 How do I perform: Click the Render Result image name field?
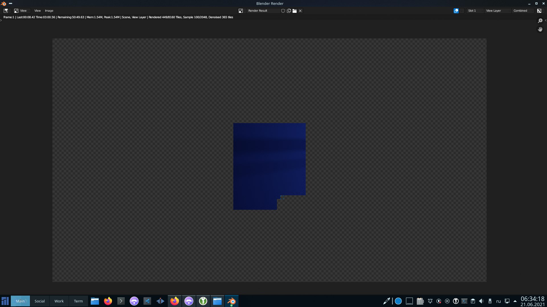click(x=263, y=11)
